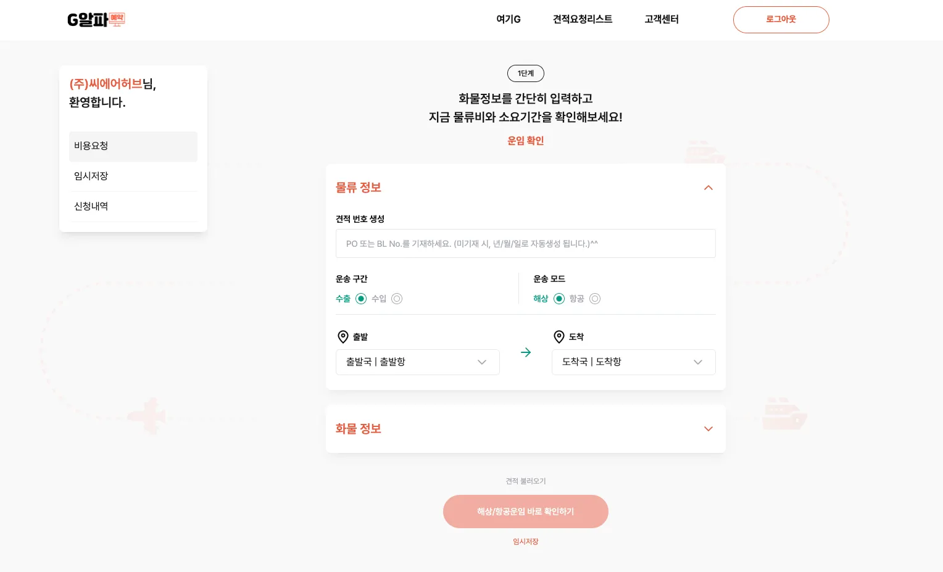This screenshot has width=943, height=572.
Task: Open the 도착국 | 도착항 dropdown
Action: (x=634, y=362)
